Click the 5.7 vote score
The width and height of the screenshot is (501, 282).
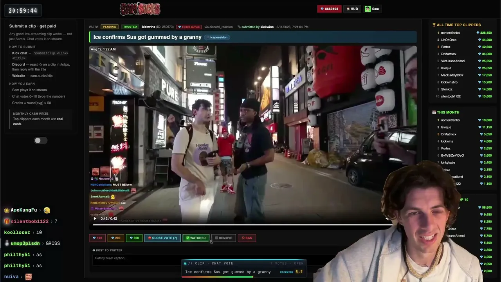(299, 272)
